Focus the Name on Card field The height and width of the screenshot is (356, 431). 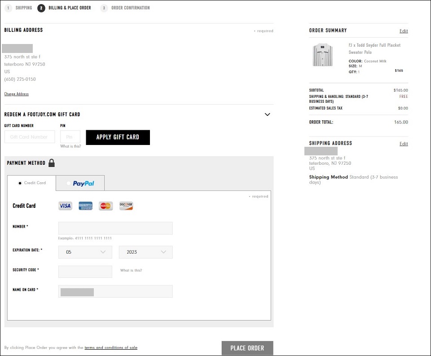pos(115,291)
